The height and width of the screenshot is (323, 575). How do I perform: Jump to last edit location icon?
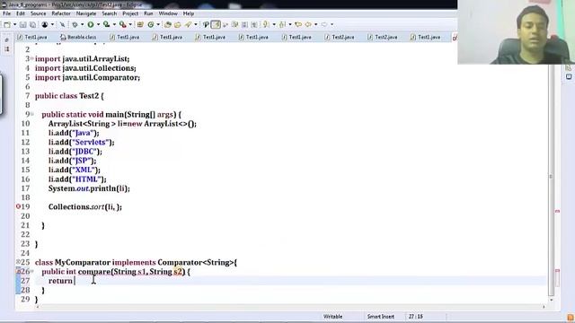[x=298, y=24]
